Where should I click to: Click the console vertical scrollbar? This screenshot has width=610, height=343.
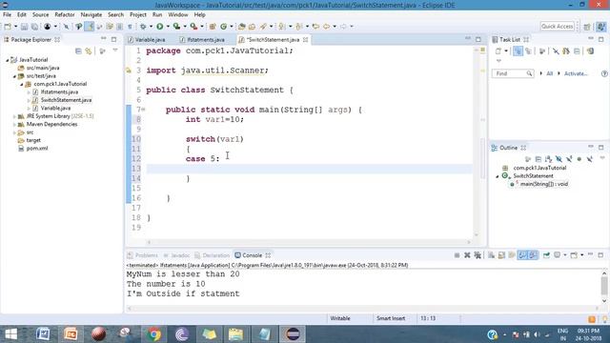(x=604, y=287)
